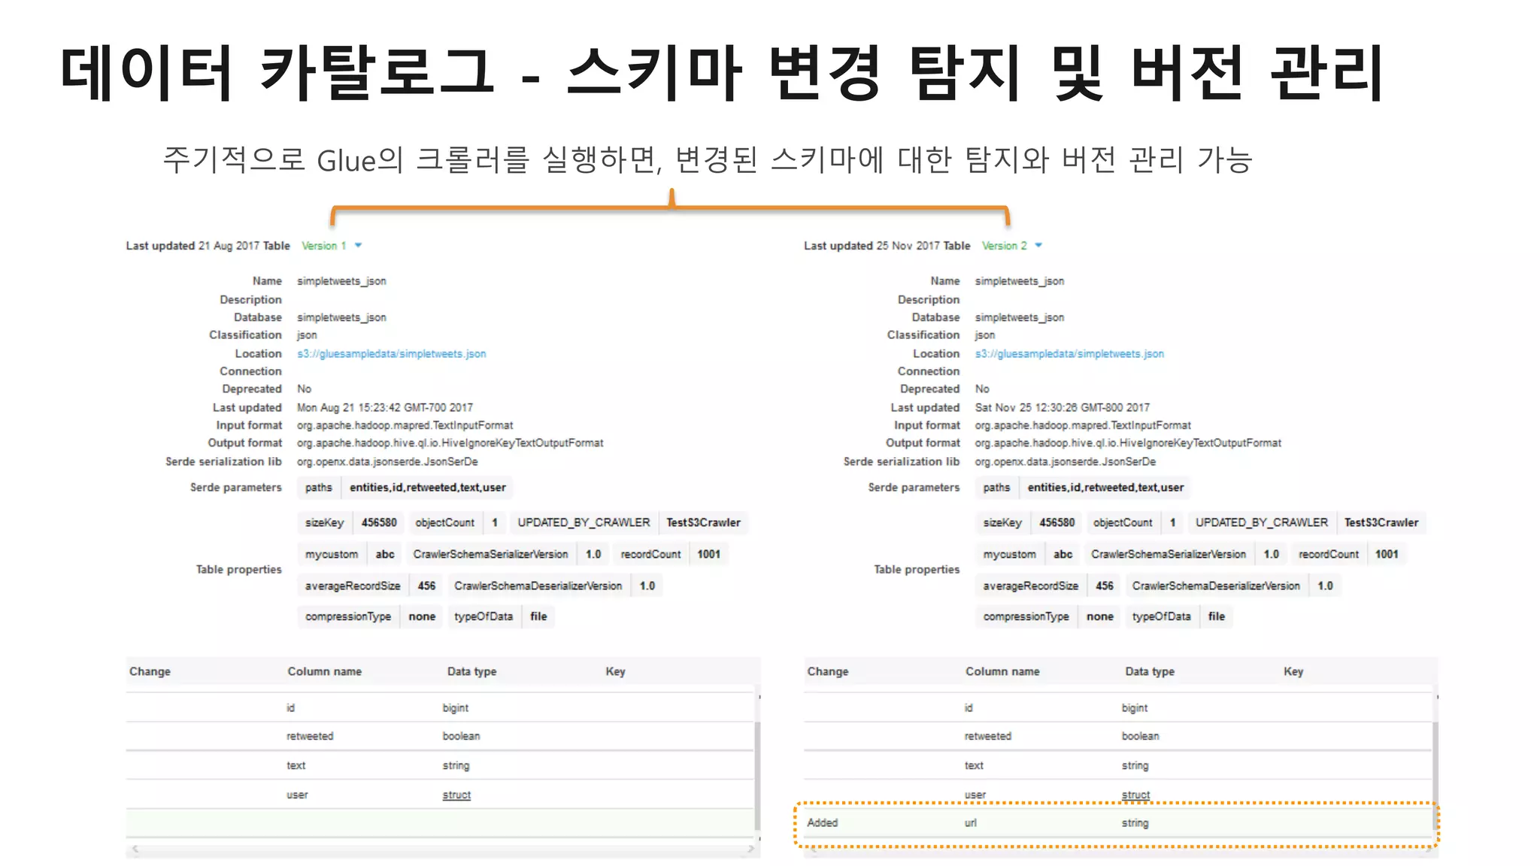
Task: Click 'mycustom' property tag in right panel
Action: [x=1010, y=554]
